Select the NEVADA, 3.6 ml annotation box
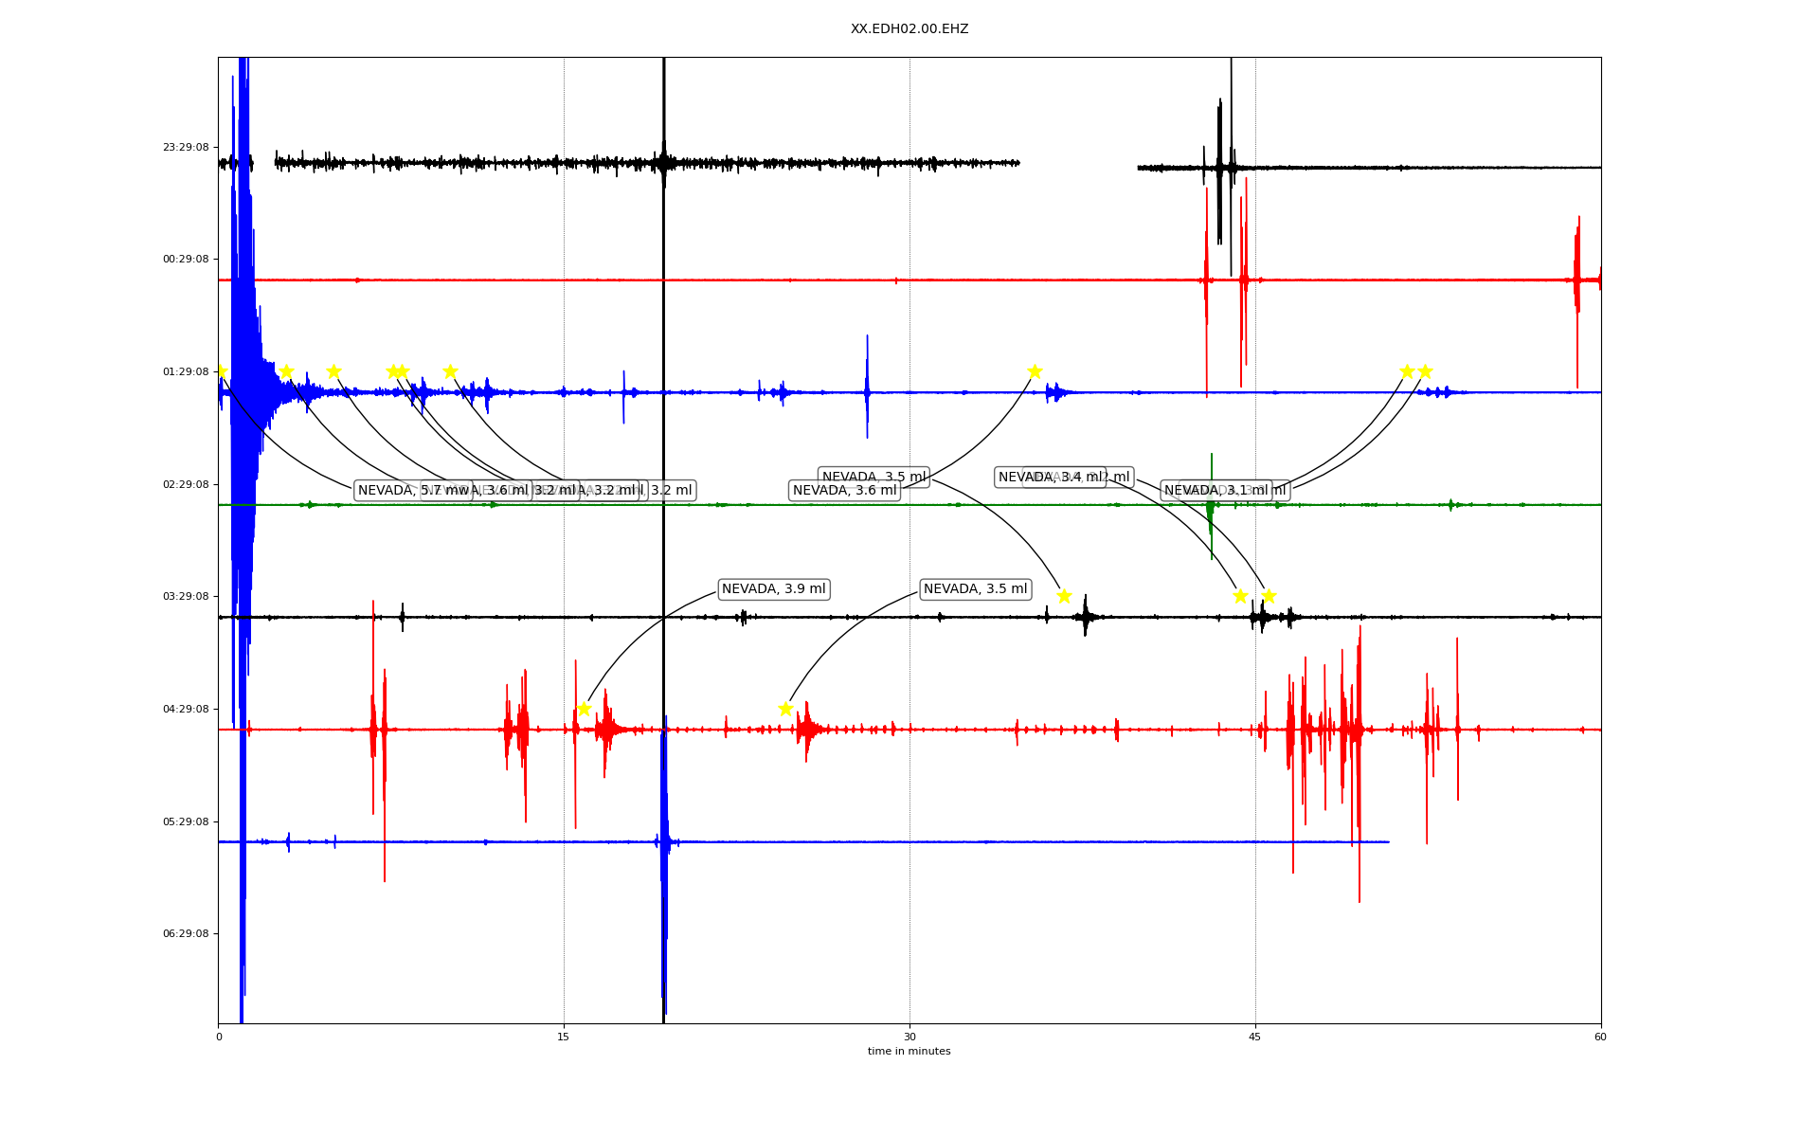 pyautogui.click(x=844, y=491)
